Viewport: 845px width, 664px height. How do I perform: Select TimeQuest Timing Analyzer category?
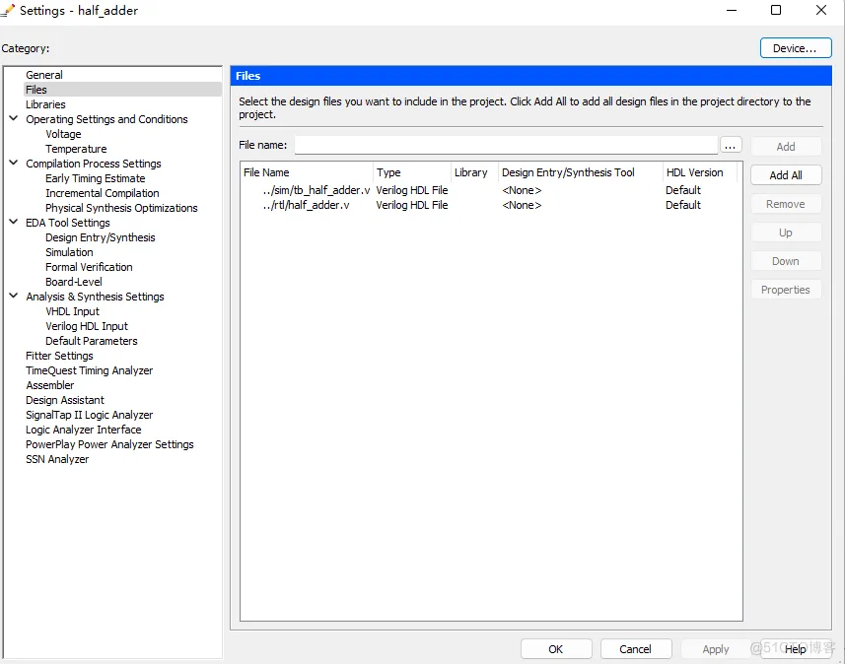(x=90, y=370)
